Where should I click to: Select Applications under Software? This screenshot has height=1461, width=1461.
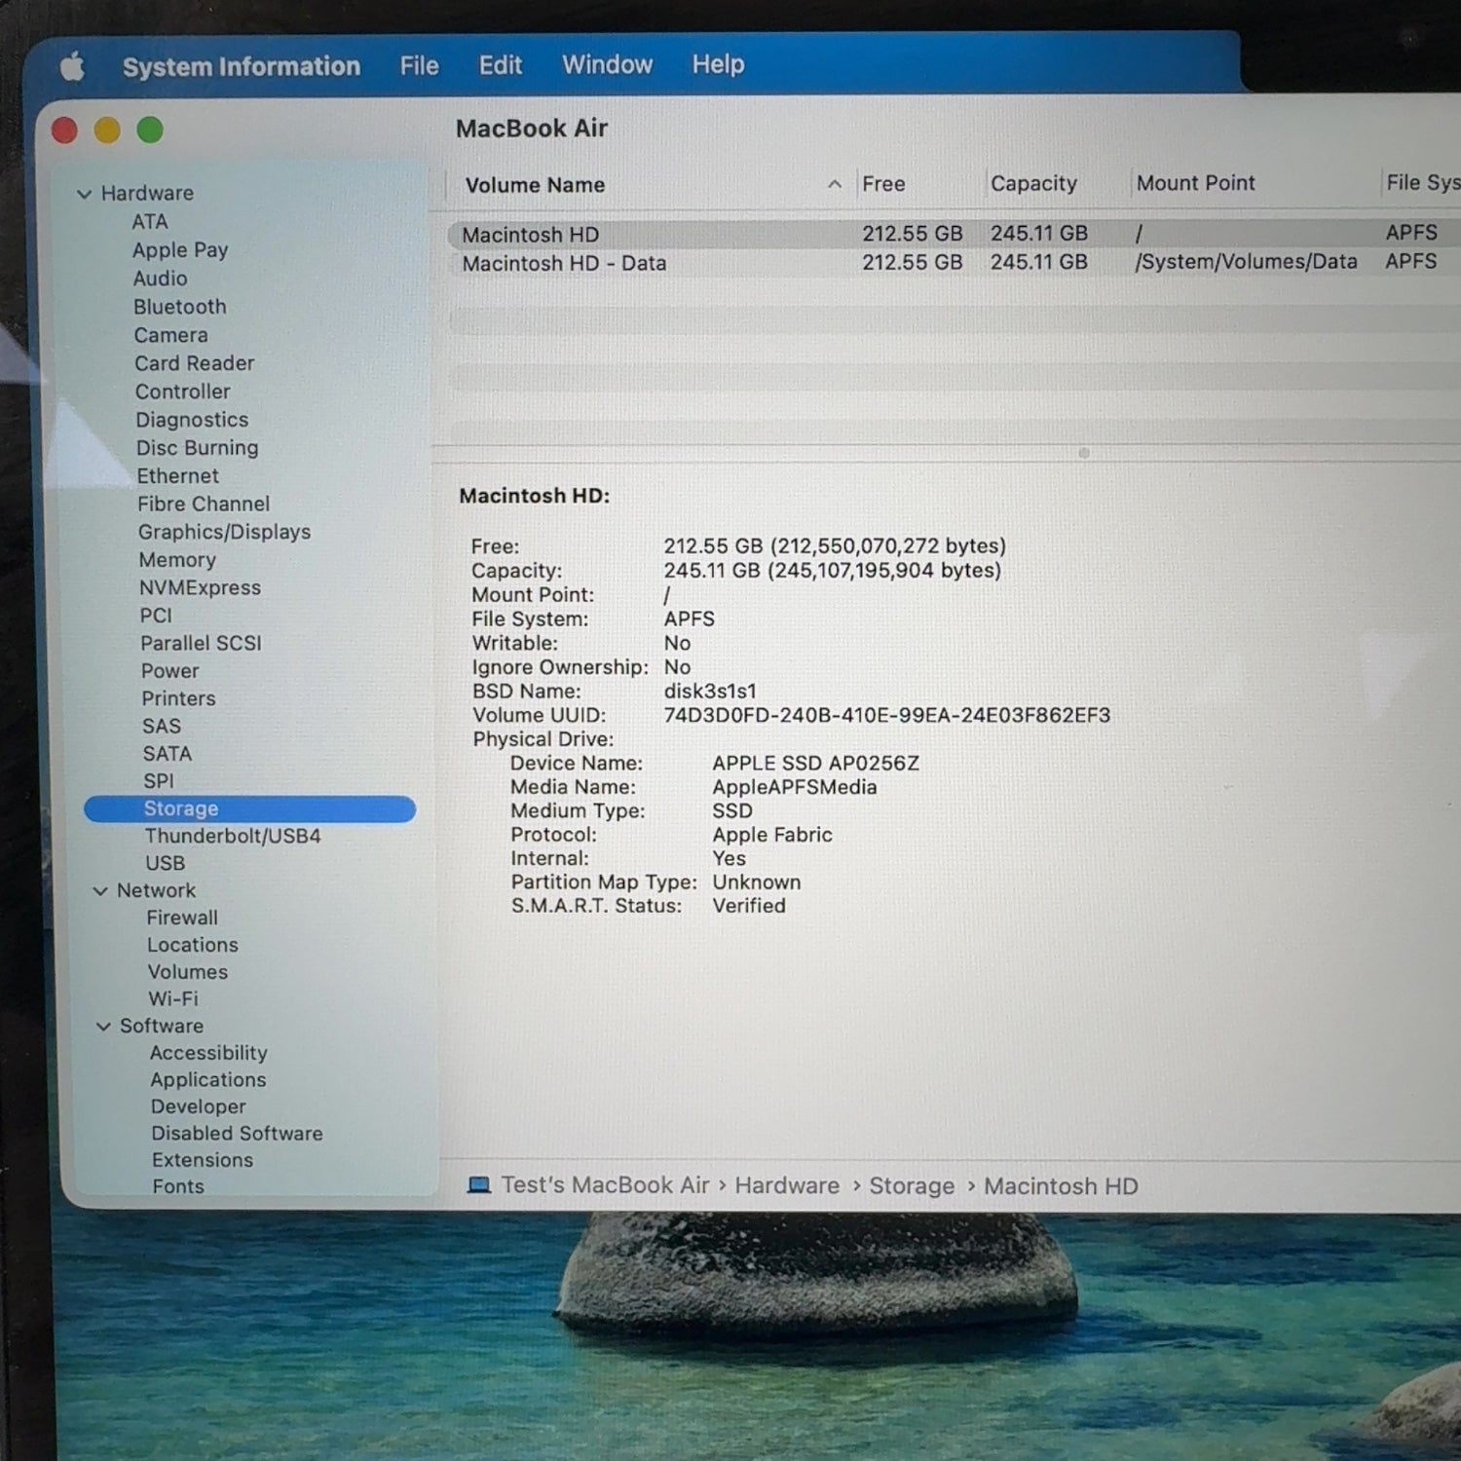point(208,1080)
